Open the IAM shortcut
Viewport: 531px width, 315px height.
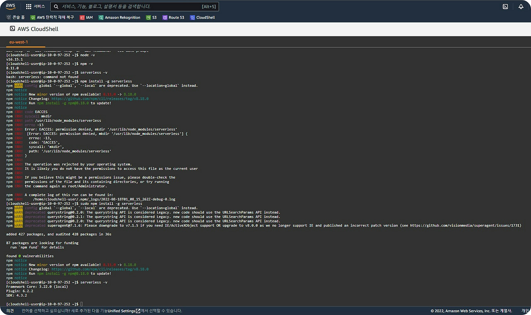click(x=86, y=17)
